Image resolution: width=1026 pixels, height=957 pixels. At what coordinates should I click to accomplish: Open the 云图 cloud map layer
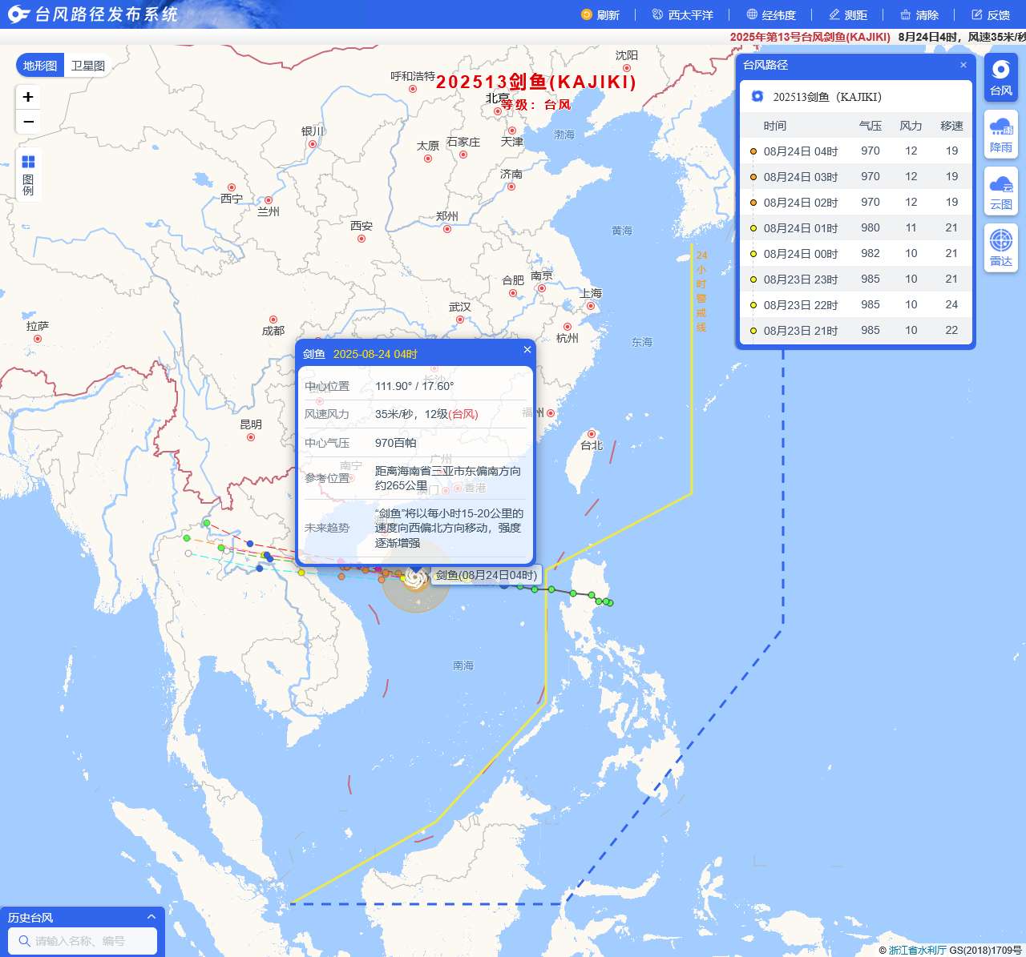pos(1000,191)
